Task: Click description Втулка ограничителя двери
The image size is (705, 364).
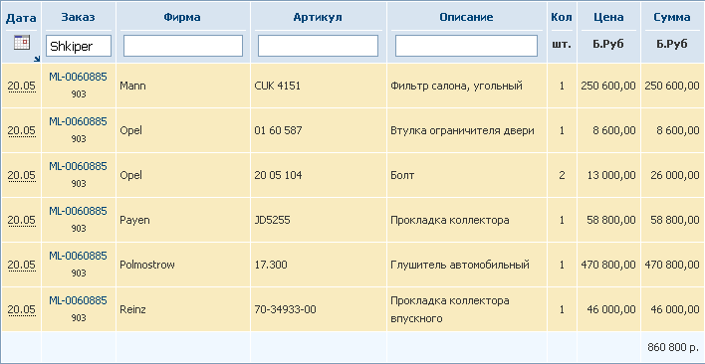Action: click(x=462, y=130)
